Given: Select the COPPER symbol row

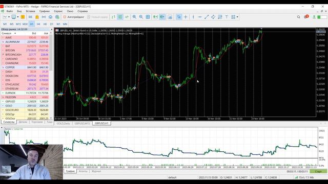Looking at the screenshot, I should (x=25, y=67).
